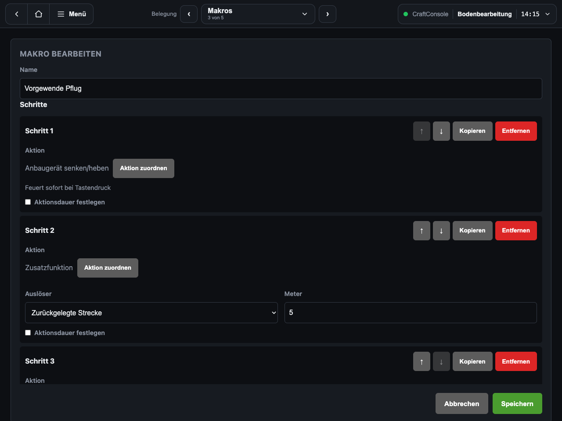Open the Auslöser dropdown in Schritt 2
Screen dimensions: 562x421
pyautogui.click(x=151, y=313)
